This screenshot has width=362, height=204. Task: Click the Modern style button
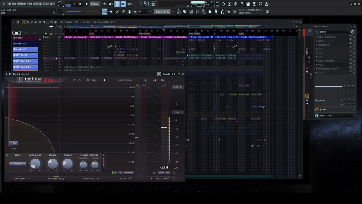(x=17, y=164)
